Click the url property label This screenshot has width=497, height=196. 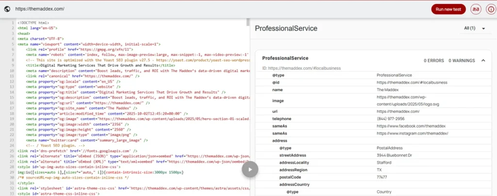[275, 112]
